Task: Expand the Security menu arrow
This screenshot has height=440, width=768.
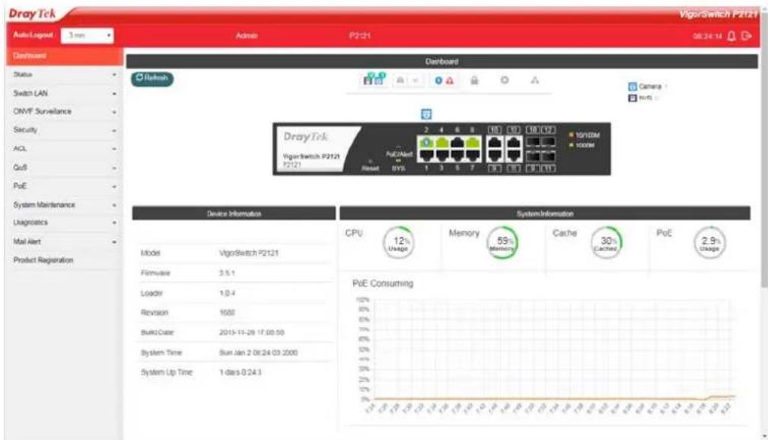Action: (114, 130)
